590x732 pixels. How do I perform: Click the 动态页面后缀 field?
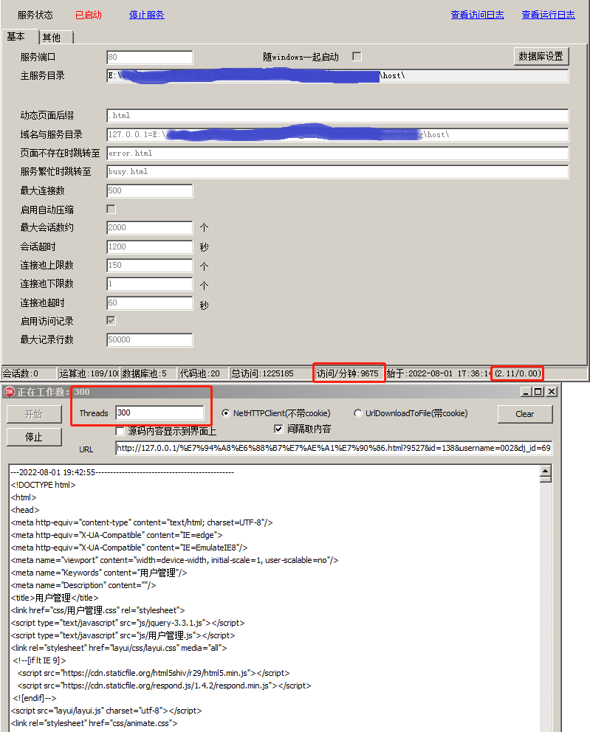click(x=337, y=115)
